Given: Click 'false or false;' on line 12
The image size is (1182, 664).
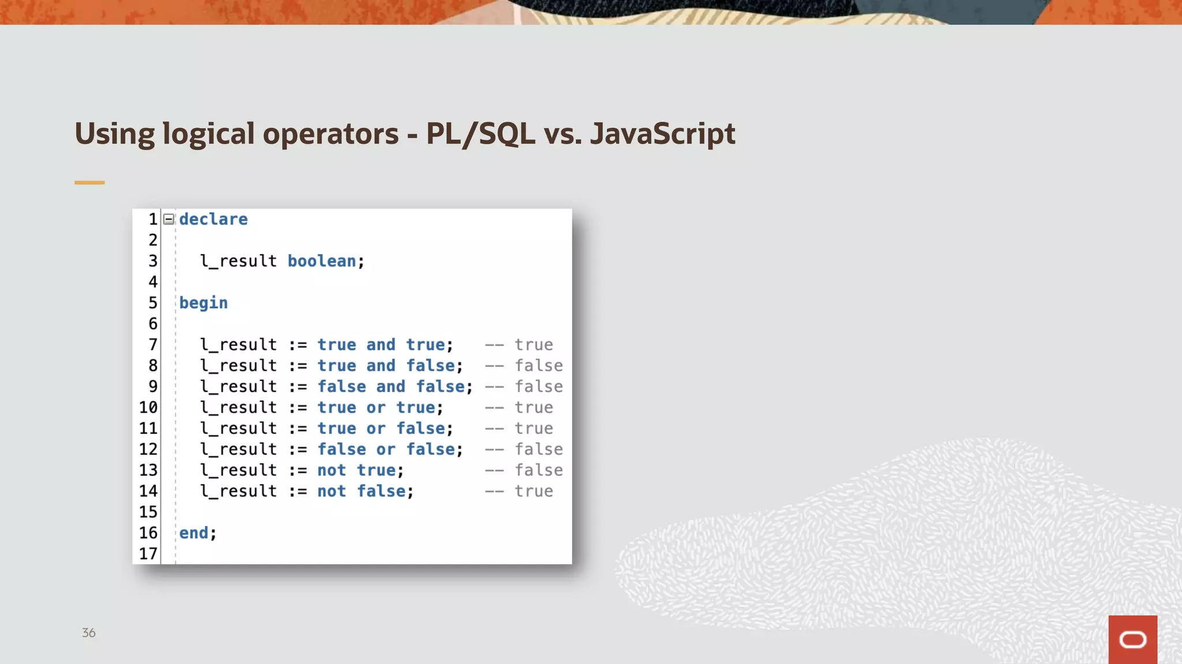Looking at the screenshot, I should click(390, 449).
